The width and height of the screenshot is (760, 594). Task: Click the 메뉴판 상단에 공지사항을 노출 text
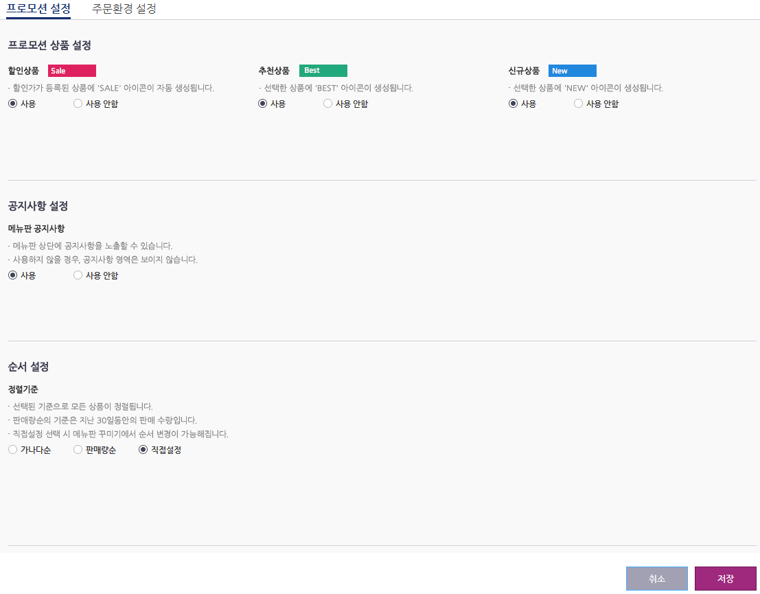tap(90, 246)
